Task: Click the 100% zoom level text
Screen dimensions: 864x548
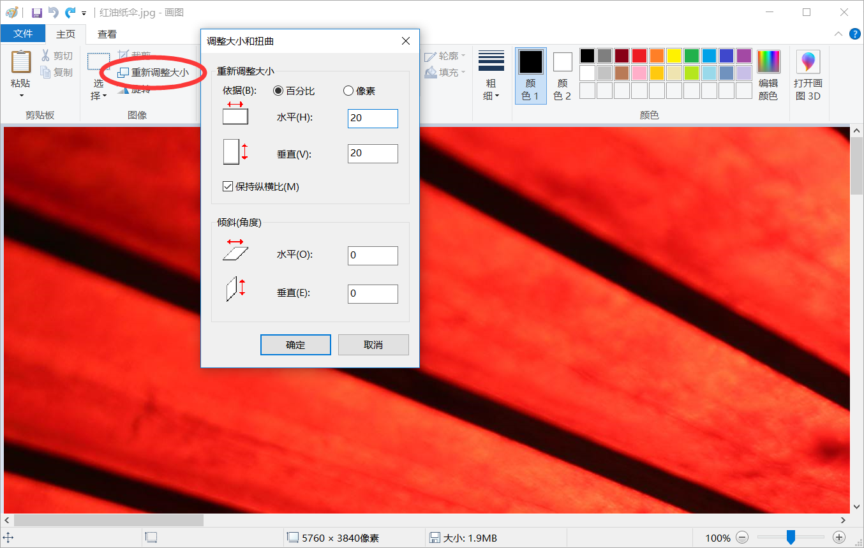Action: 718,538
